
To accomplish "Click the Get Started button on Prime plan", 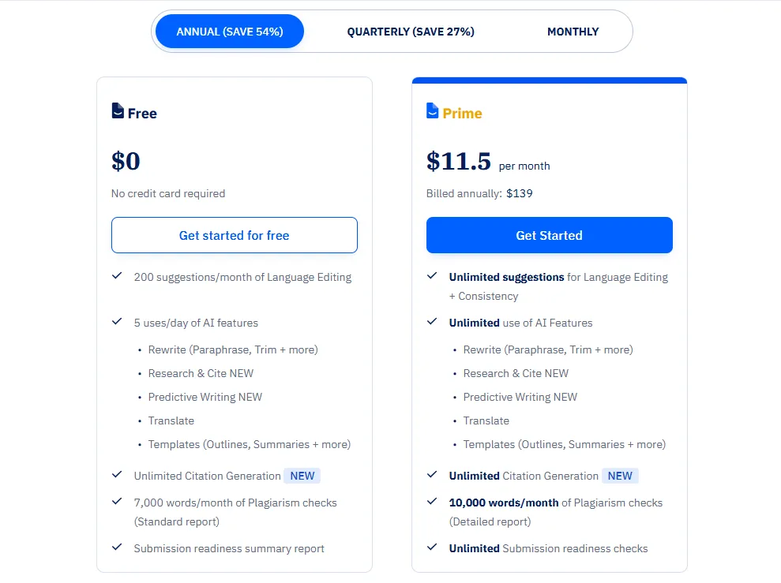I will pyautogui.click(x=549, y=235).
